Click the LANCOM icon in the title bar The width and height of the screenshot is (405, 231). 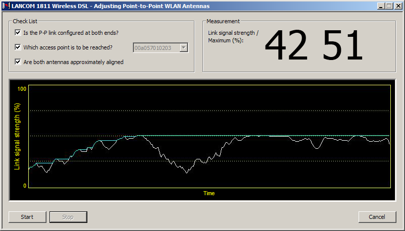point(5,6)
